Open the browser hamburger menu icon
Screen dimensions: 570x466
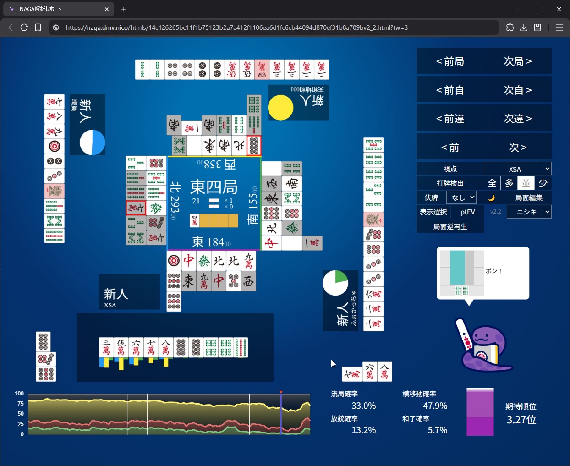(x=559, y=27)
